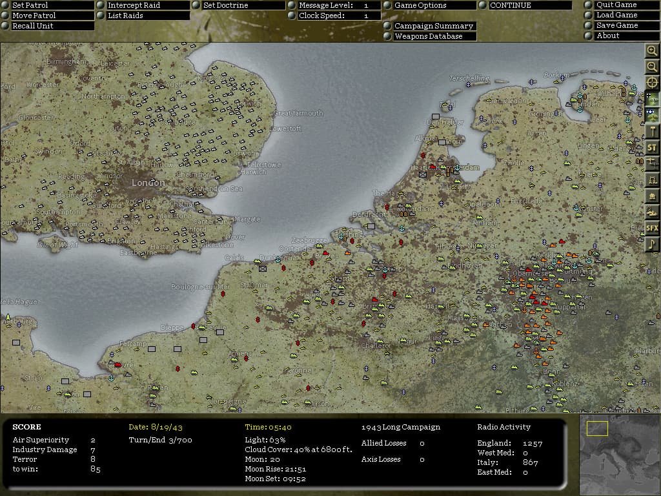The height and width of the screenshot is (496, 661).
Task: Click the Italy radio activity value 867
Action: pos(531,462)
